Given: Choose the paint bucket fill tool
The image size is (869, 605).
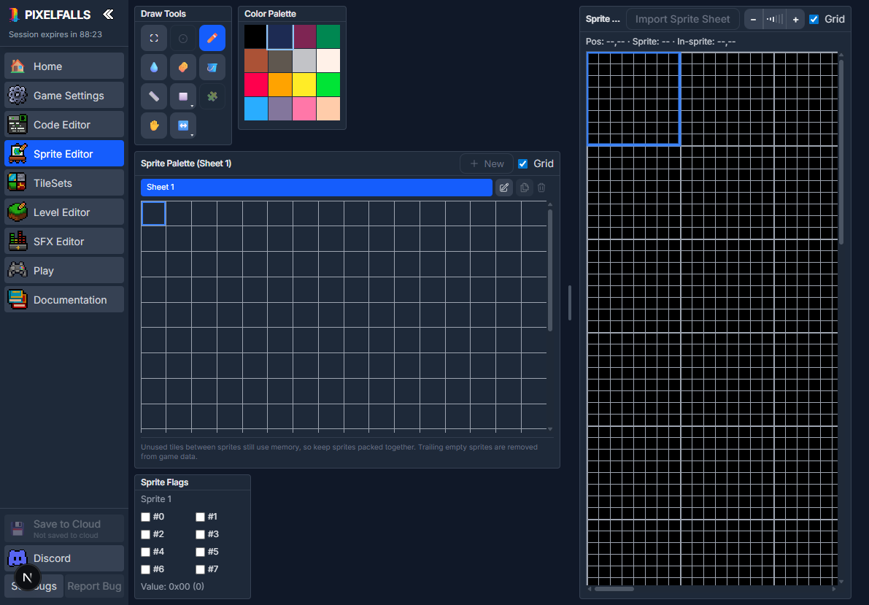Looking at the screenshot, I should 212,67.
